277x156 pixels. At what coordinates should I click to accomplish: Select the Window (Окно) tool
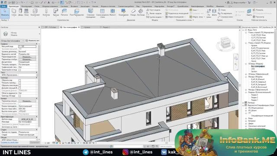(x=26, y=12)
